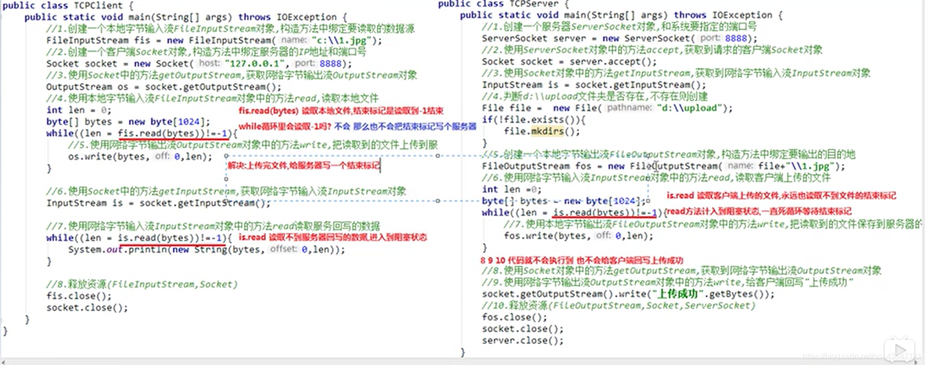Click the highlighted 'file.mkdirs();' call

coord(542,132)
